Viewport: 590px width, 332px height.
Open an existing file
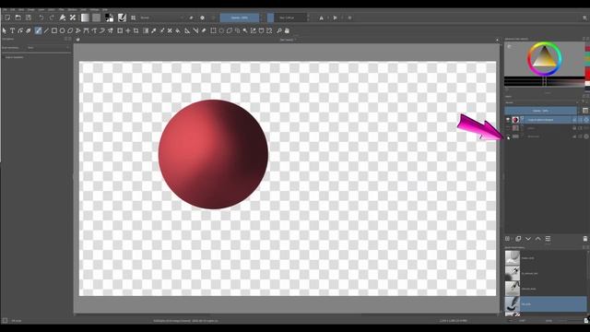tap(18, 18)
